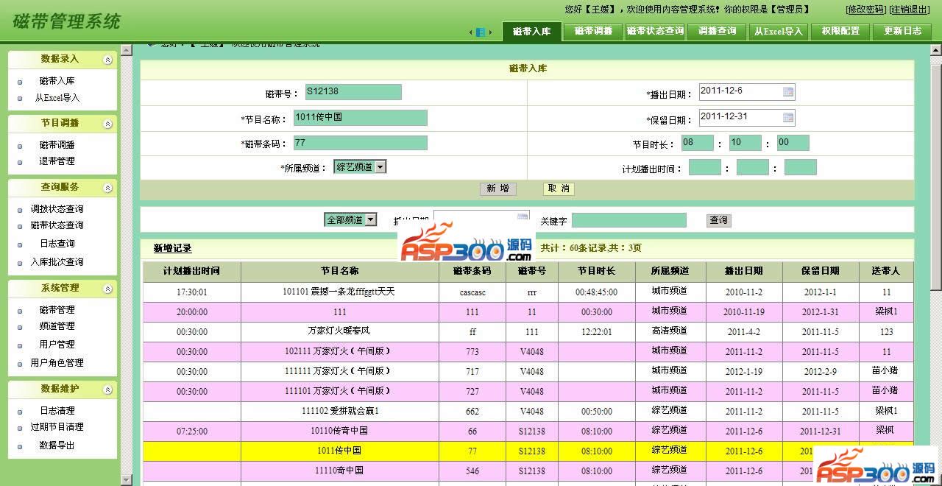Screen dimensions: 942x486
Task: Select the row 10110传奇中国
Action: click(x=528, y=432)
